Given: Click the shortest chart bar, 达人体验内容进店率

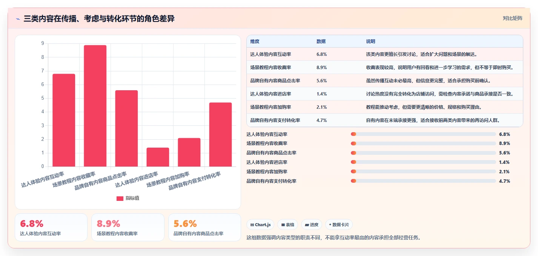Looking at the screenshot, I should (x=158, y=157).
